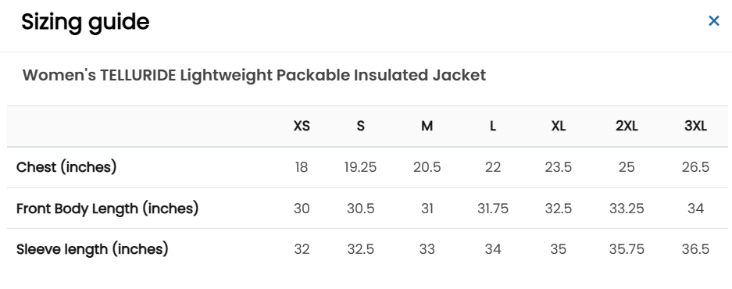This screenshot has width=732, height=289.
Task: Select the jacket product name title
Action: coord(255,75)
